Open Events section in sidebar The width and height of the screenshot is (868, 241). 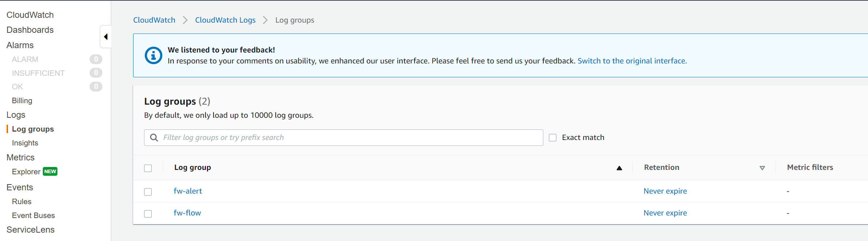(x=20, y=187)
